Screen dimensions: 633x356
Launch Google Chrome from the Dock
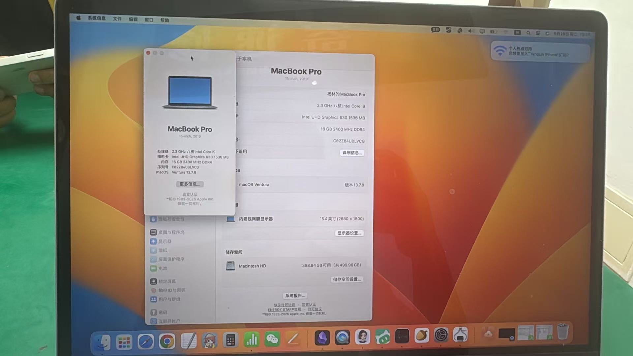167,341
